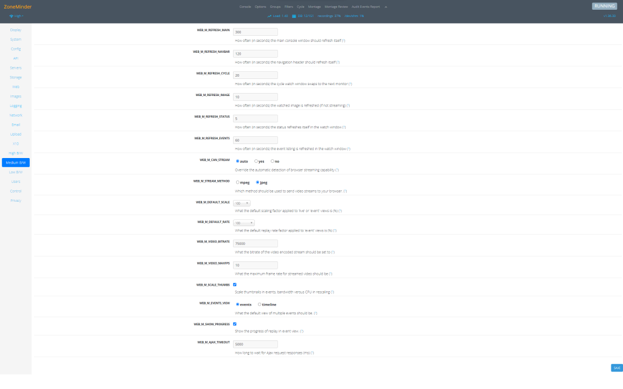623x389 pixels.
Task: Click the Load chart icon in status bar
Action: point(270,16)
